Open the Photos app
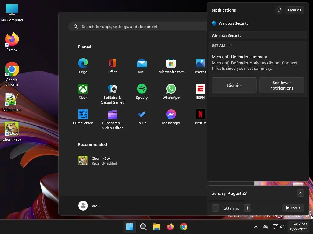 click(x=201, y=66)
